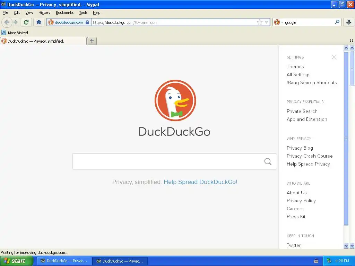Select the DuckDuckGo — Privacy, simplified tab
Image resolution: width=355 pixels, height=266 pixels.
coord(43,41)
